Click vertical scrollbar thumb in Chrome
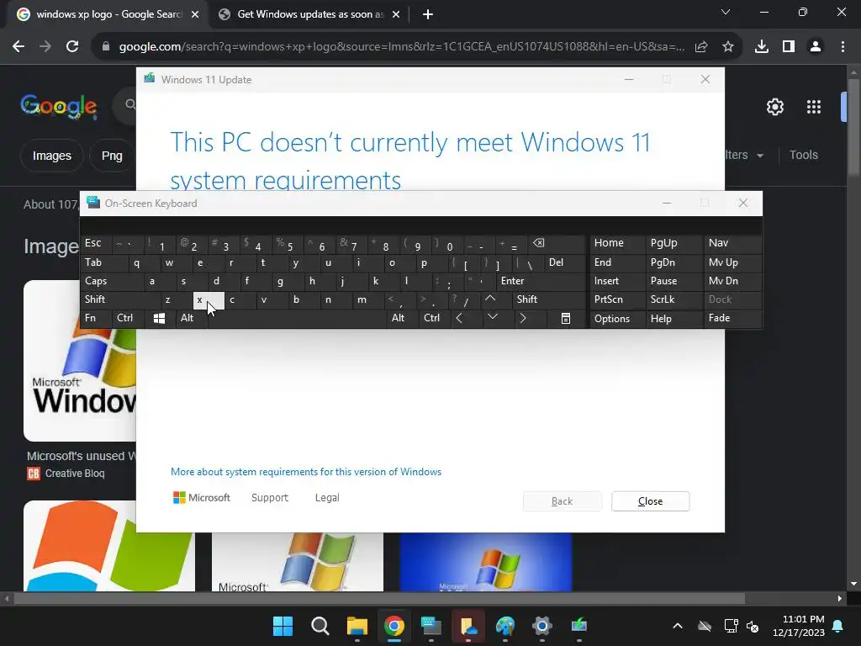 [x=854, y=128]
